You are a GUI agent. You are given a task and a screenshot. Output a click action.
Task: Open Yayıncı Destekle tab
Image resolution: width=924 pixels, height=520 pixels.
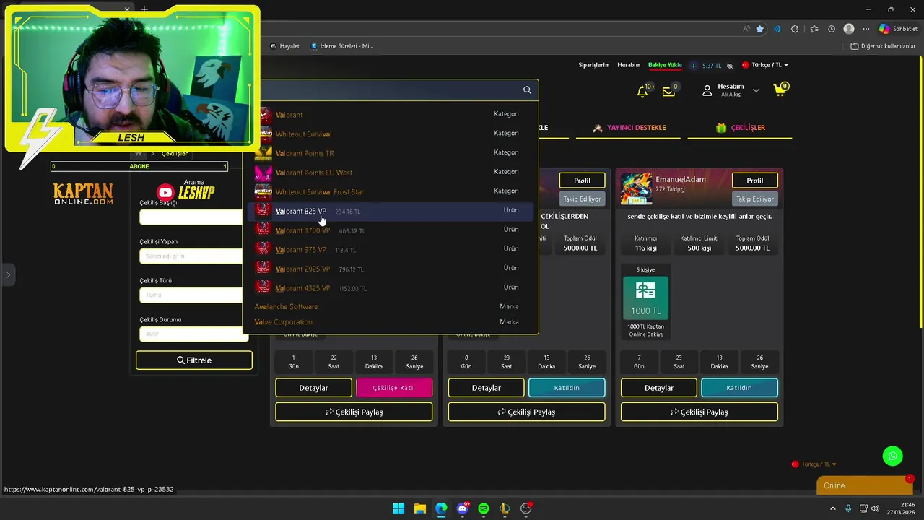pos(629,128)
